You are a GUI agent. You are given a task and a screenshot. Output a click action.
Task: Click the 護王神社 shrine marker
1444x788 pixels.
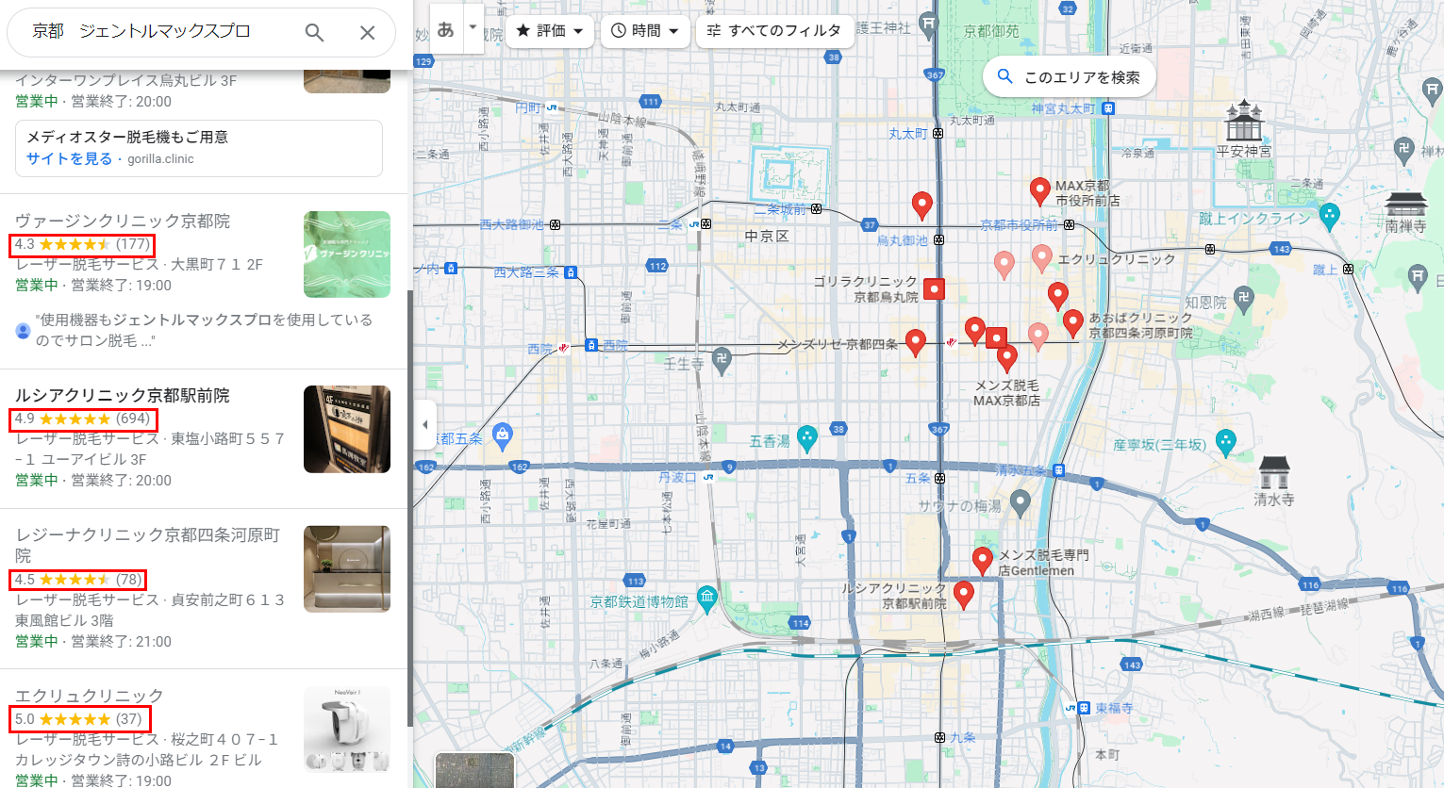pos(929,23)
